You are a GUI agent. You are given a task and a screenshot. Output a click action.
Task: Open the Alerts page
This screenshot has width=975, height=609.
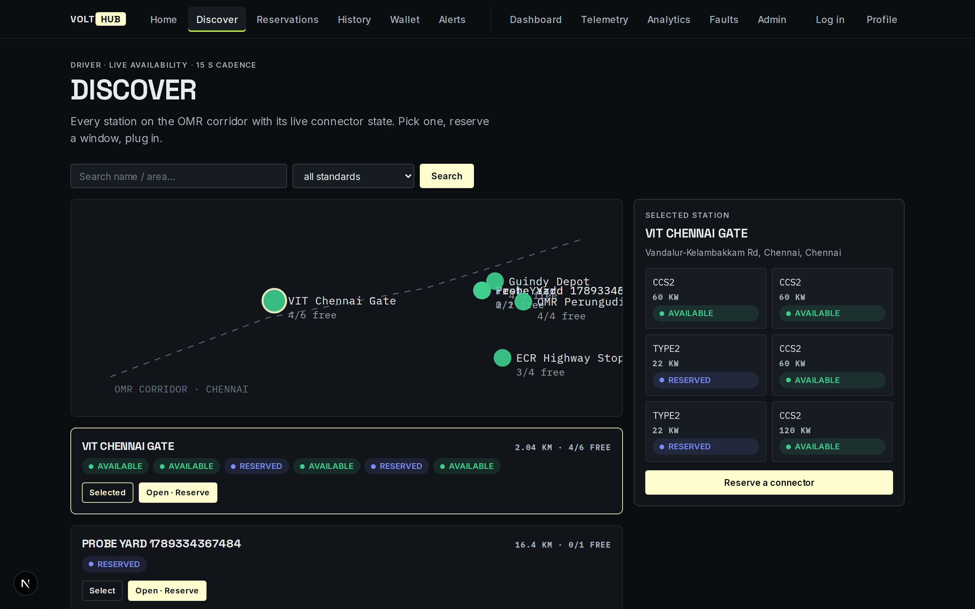(x=452, y=19)
